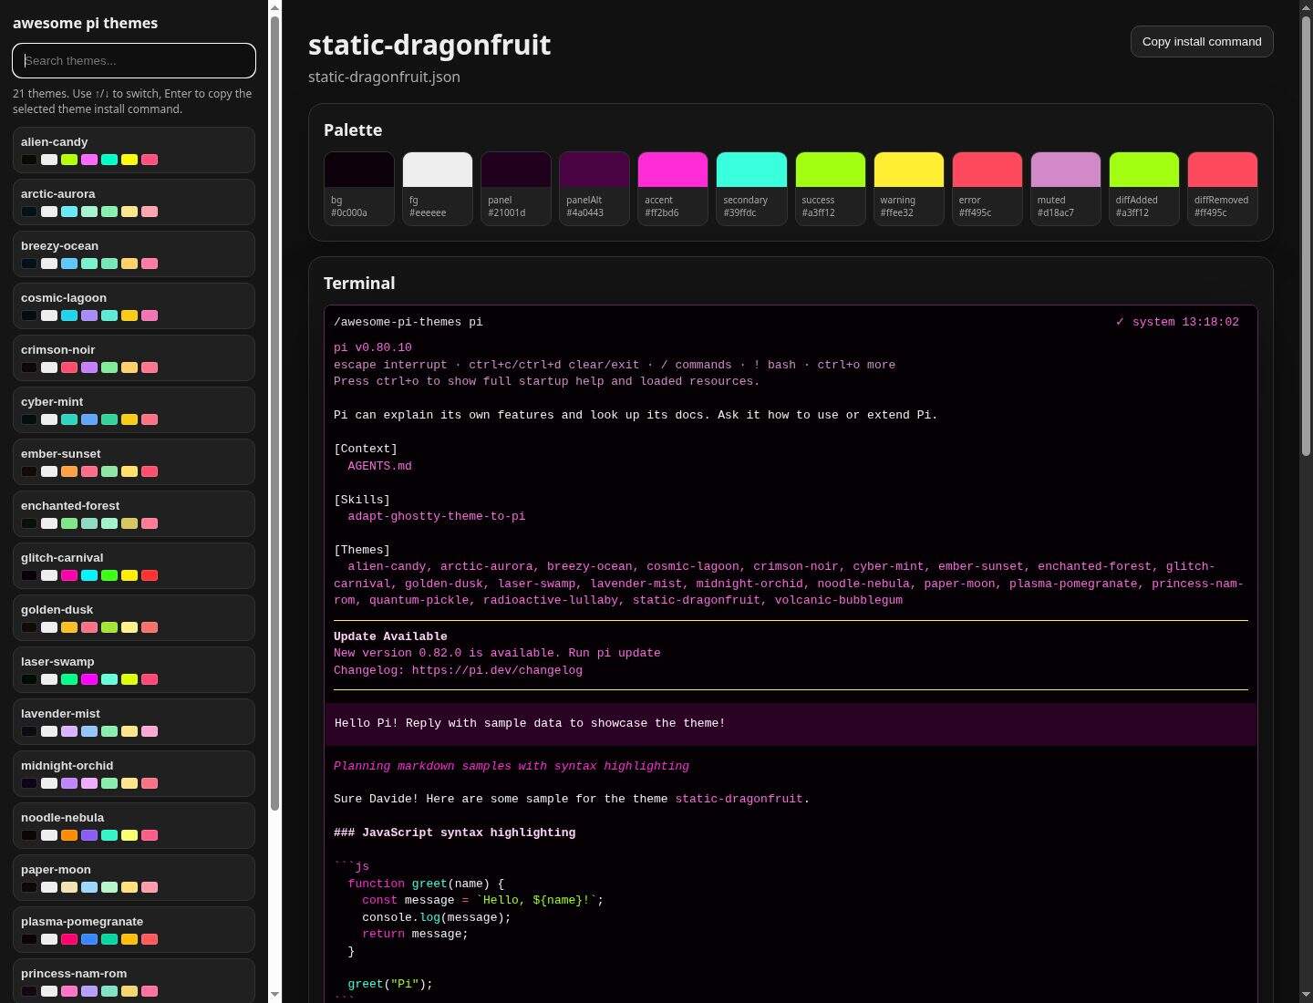Select the noodle-nebula sidebar theme card

134,826
